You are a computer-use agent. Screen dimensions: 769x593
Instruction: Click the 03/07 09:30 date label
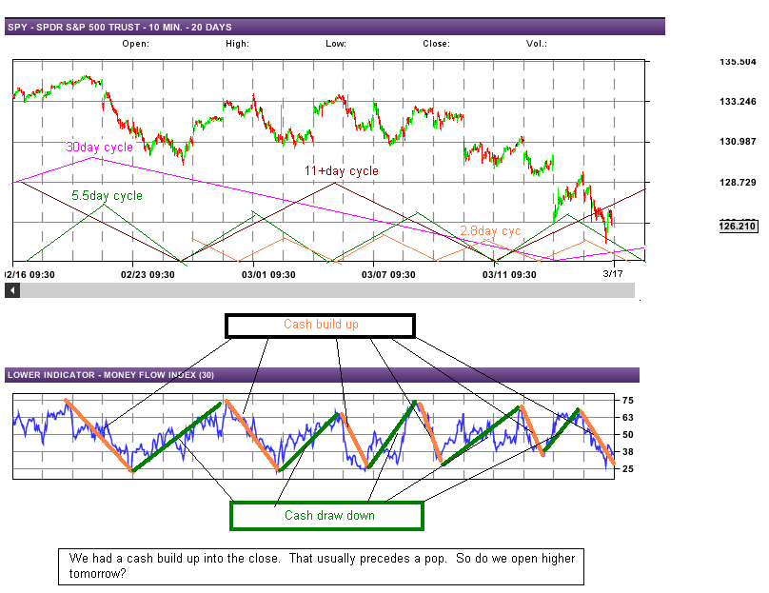tap(388, 275)
